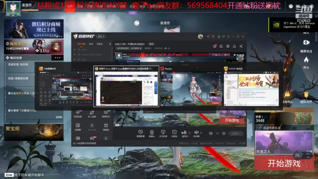Click the mode switch pill beside logo
Viewport: 318px width, 179px height.
[x=101, y=37]
